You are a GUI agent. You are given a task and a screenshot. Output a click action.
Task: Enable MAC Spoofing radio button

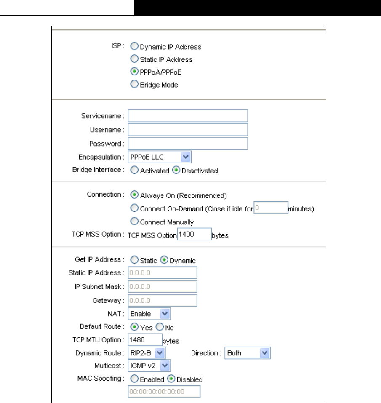[134, 378]
